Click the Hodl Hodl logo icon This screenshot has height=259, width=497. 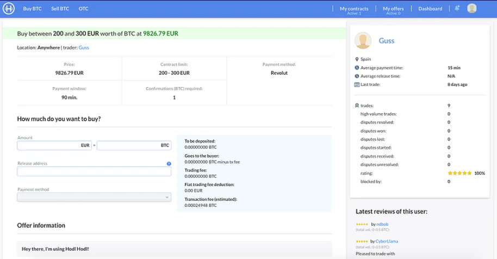(9, 9)
